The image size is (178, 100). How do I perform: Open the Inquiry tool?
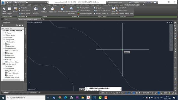[15, 10]
